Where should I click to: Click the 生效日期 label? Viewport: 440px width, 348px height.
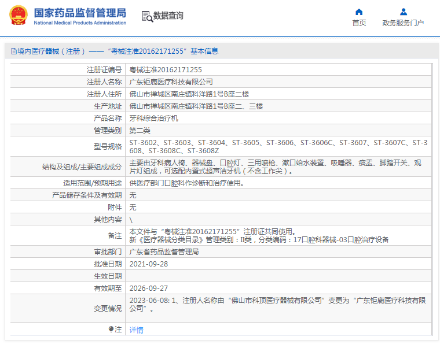point(108,276)
